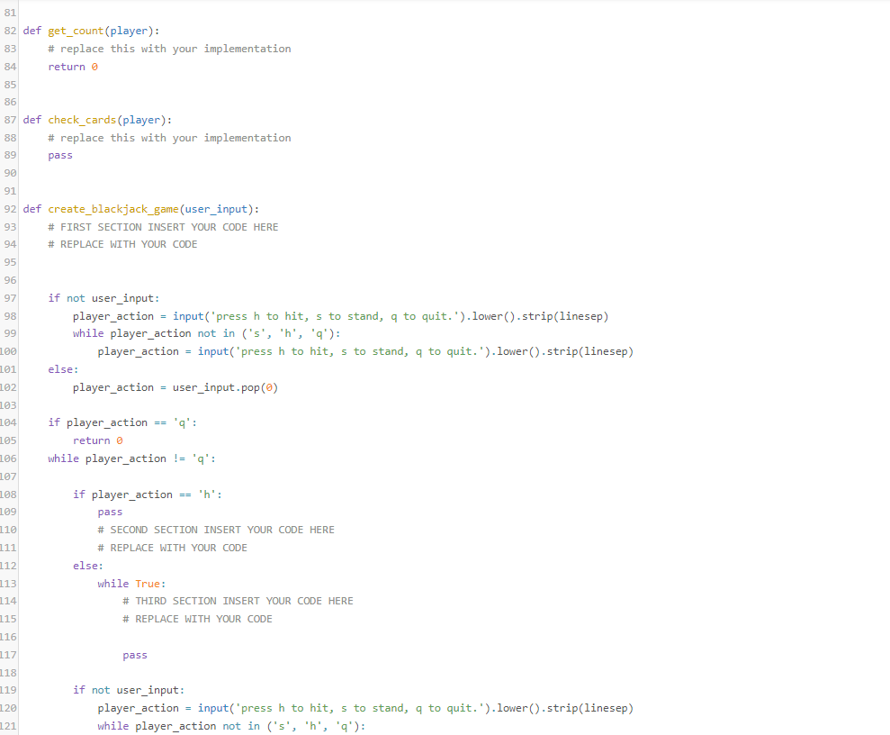890x735 pixels.
Task: Click the get_count function name
Action: [76, 31]
